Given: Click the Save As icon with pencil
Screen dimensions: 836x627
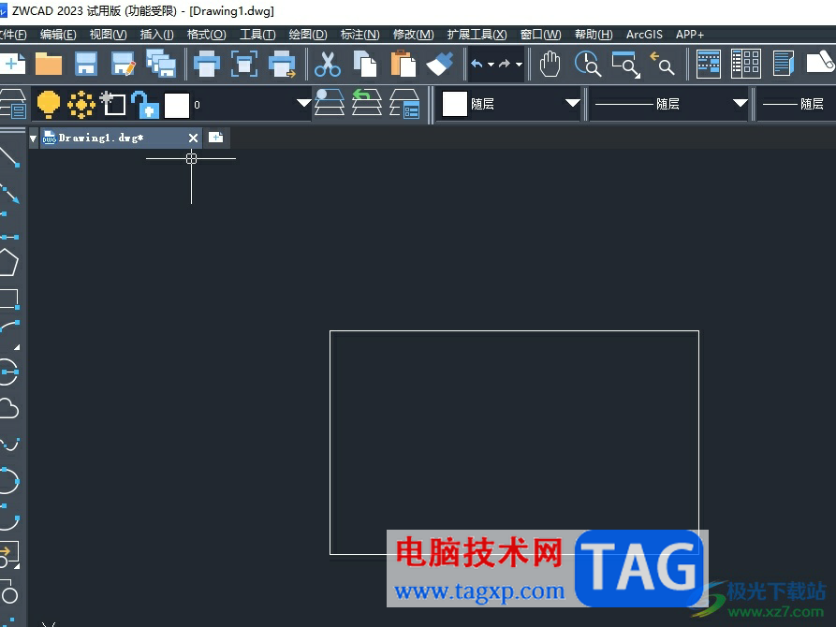Looking at the screenshot, I should [x=124, y=64].
